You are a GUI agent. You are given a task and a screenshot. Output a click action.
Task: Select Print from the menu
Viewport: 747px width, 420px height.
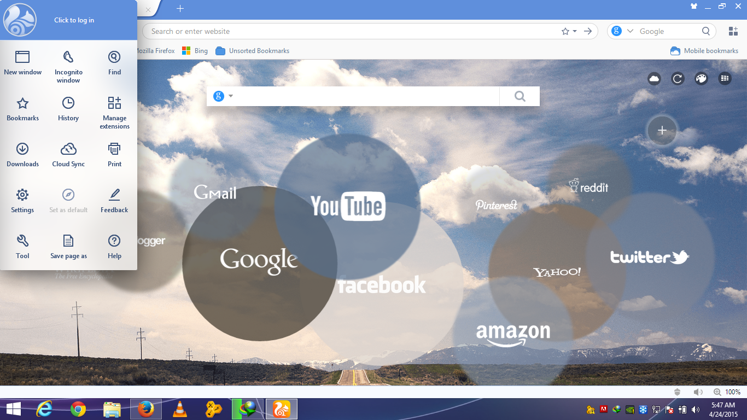114,155
